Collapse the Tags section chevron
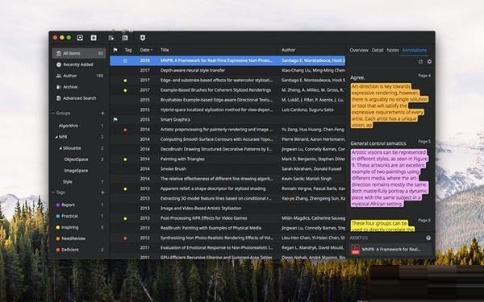Image resolution: width=484 pixels, height=302 pixels. [53, 192]
